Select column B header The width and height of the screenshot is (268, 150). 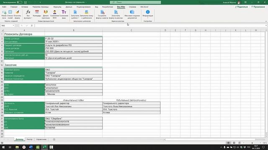click(x=74, y=30)
